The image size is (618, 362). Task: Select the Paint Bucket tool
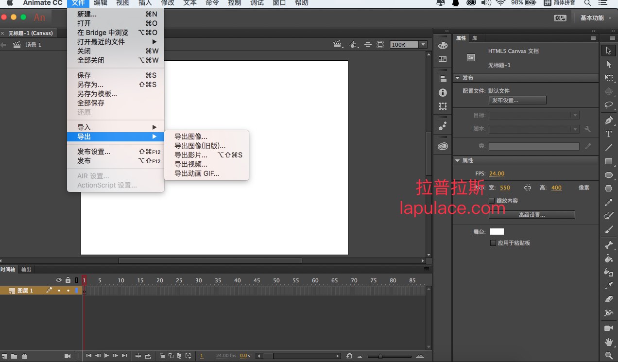click(x=608, y=259)
